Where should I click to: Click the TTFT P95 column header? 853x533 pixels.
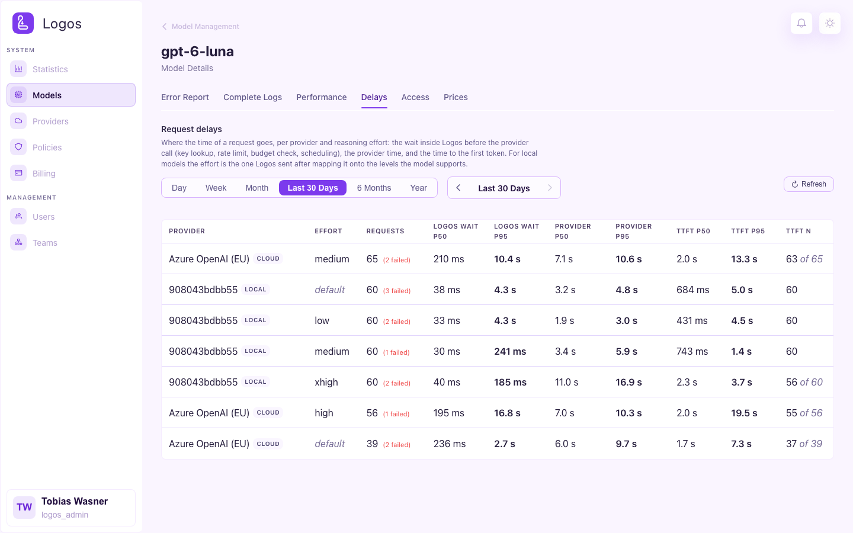[748, 231]
